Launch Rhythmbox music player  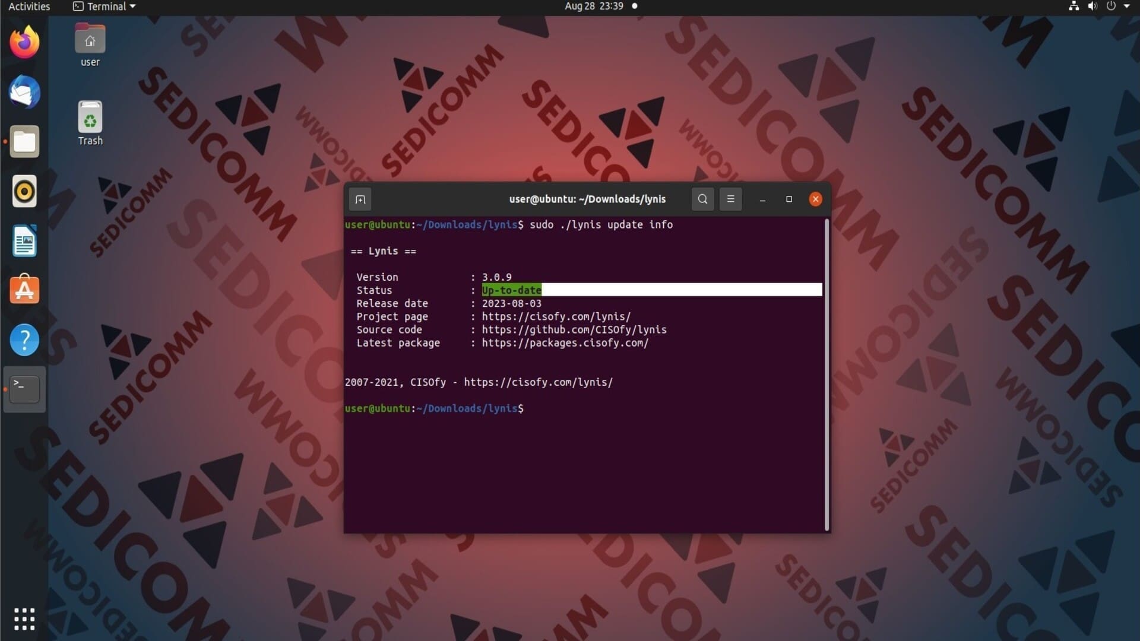coord(24,191)
